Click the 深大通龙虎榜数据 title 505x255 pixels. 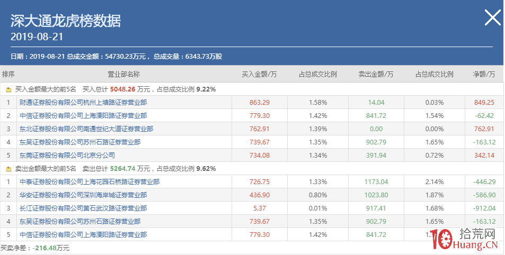[x=66, y=21]
